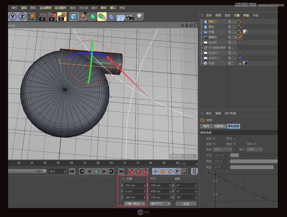The image size is (287, 217).
Task: Open the 绝对尺寸 dropdown
Action: pyautogui.click(x=161, y=204)
